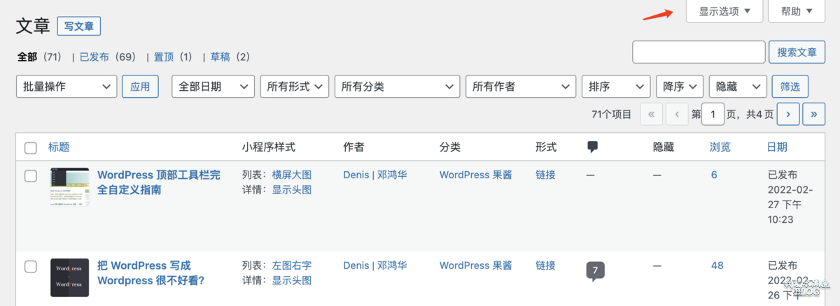
Task: Click 横屏大图 list style link
Action: click(x=292, y=175)
